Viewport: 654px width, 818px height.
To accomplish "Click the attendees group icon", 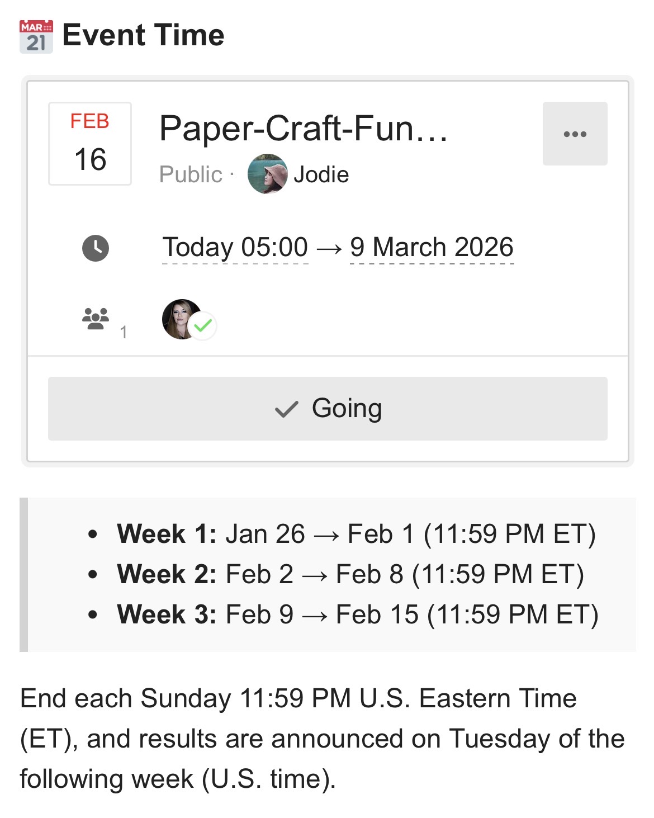I will click(x=96, y=318).
